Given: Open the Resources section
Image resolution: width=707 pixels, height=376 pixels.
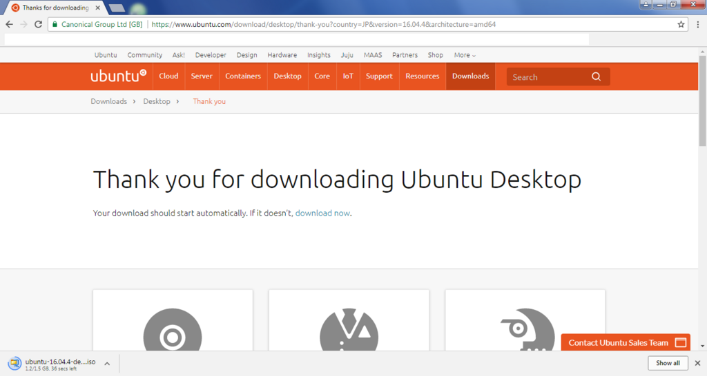Looking at the screenshot, I should point(423,76).
